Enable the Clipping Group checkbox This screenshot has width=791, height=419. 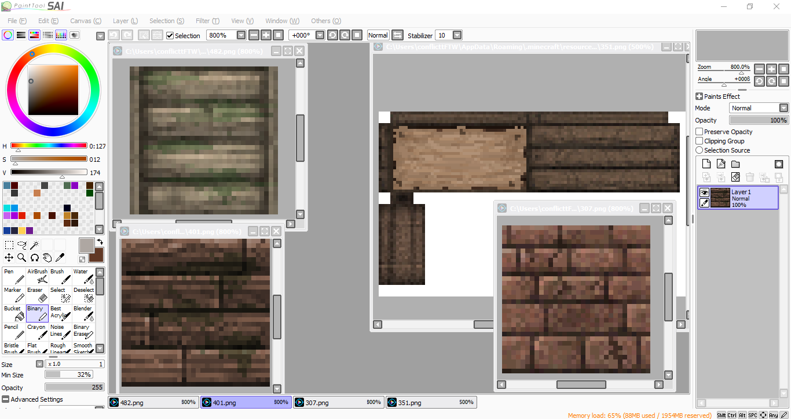700,141
